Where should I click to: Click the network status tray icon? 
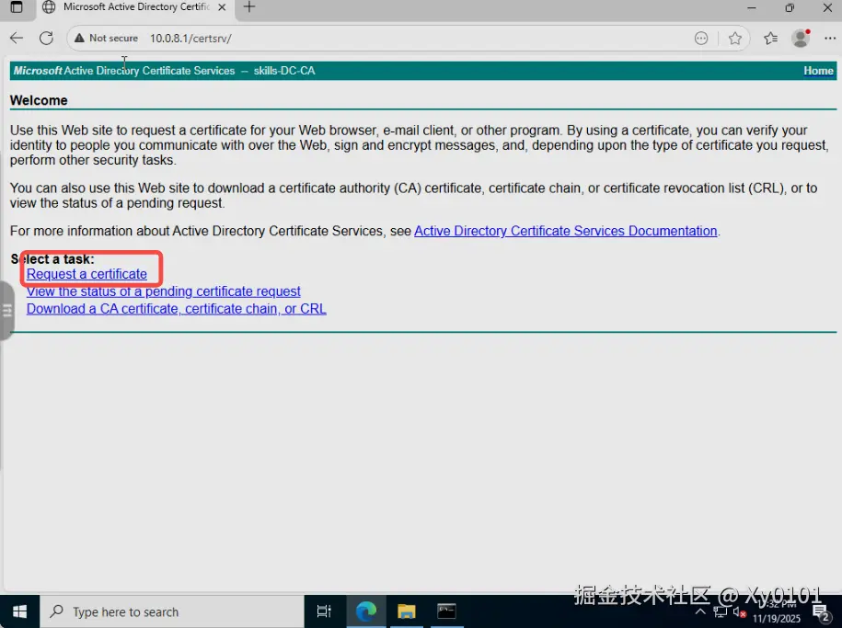pos(721,611)
